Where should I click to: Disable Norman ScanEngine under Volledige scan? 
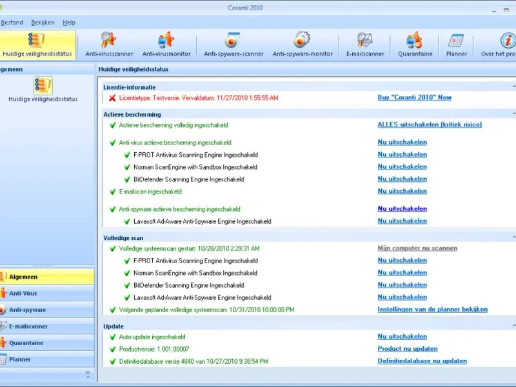(402, 273)
